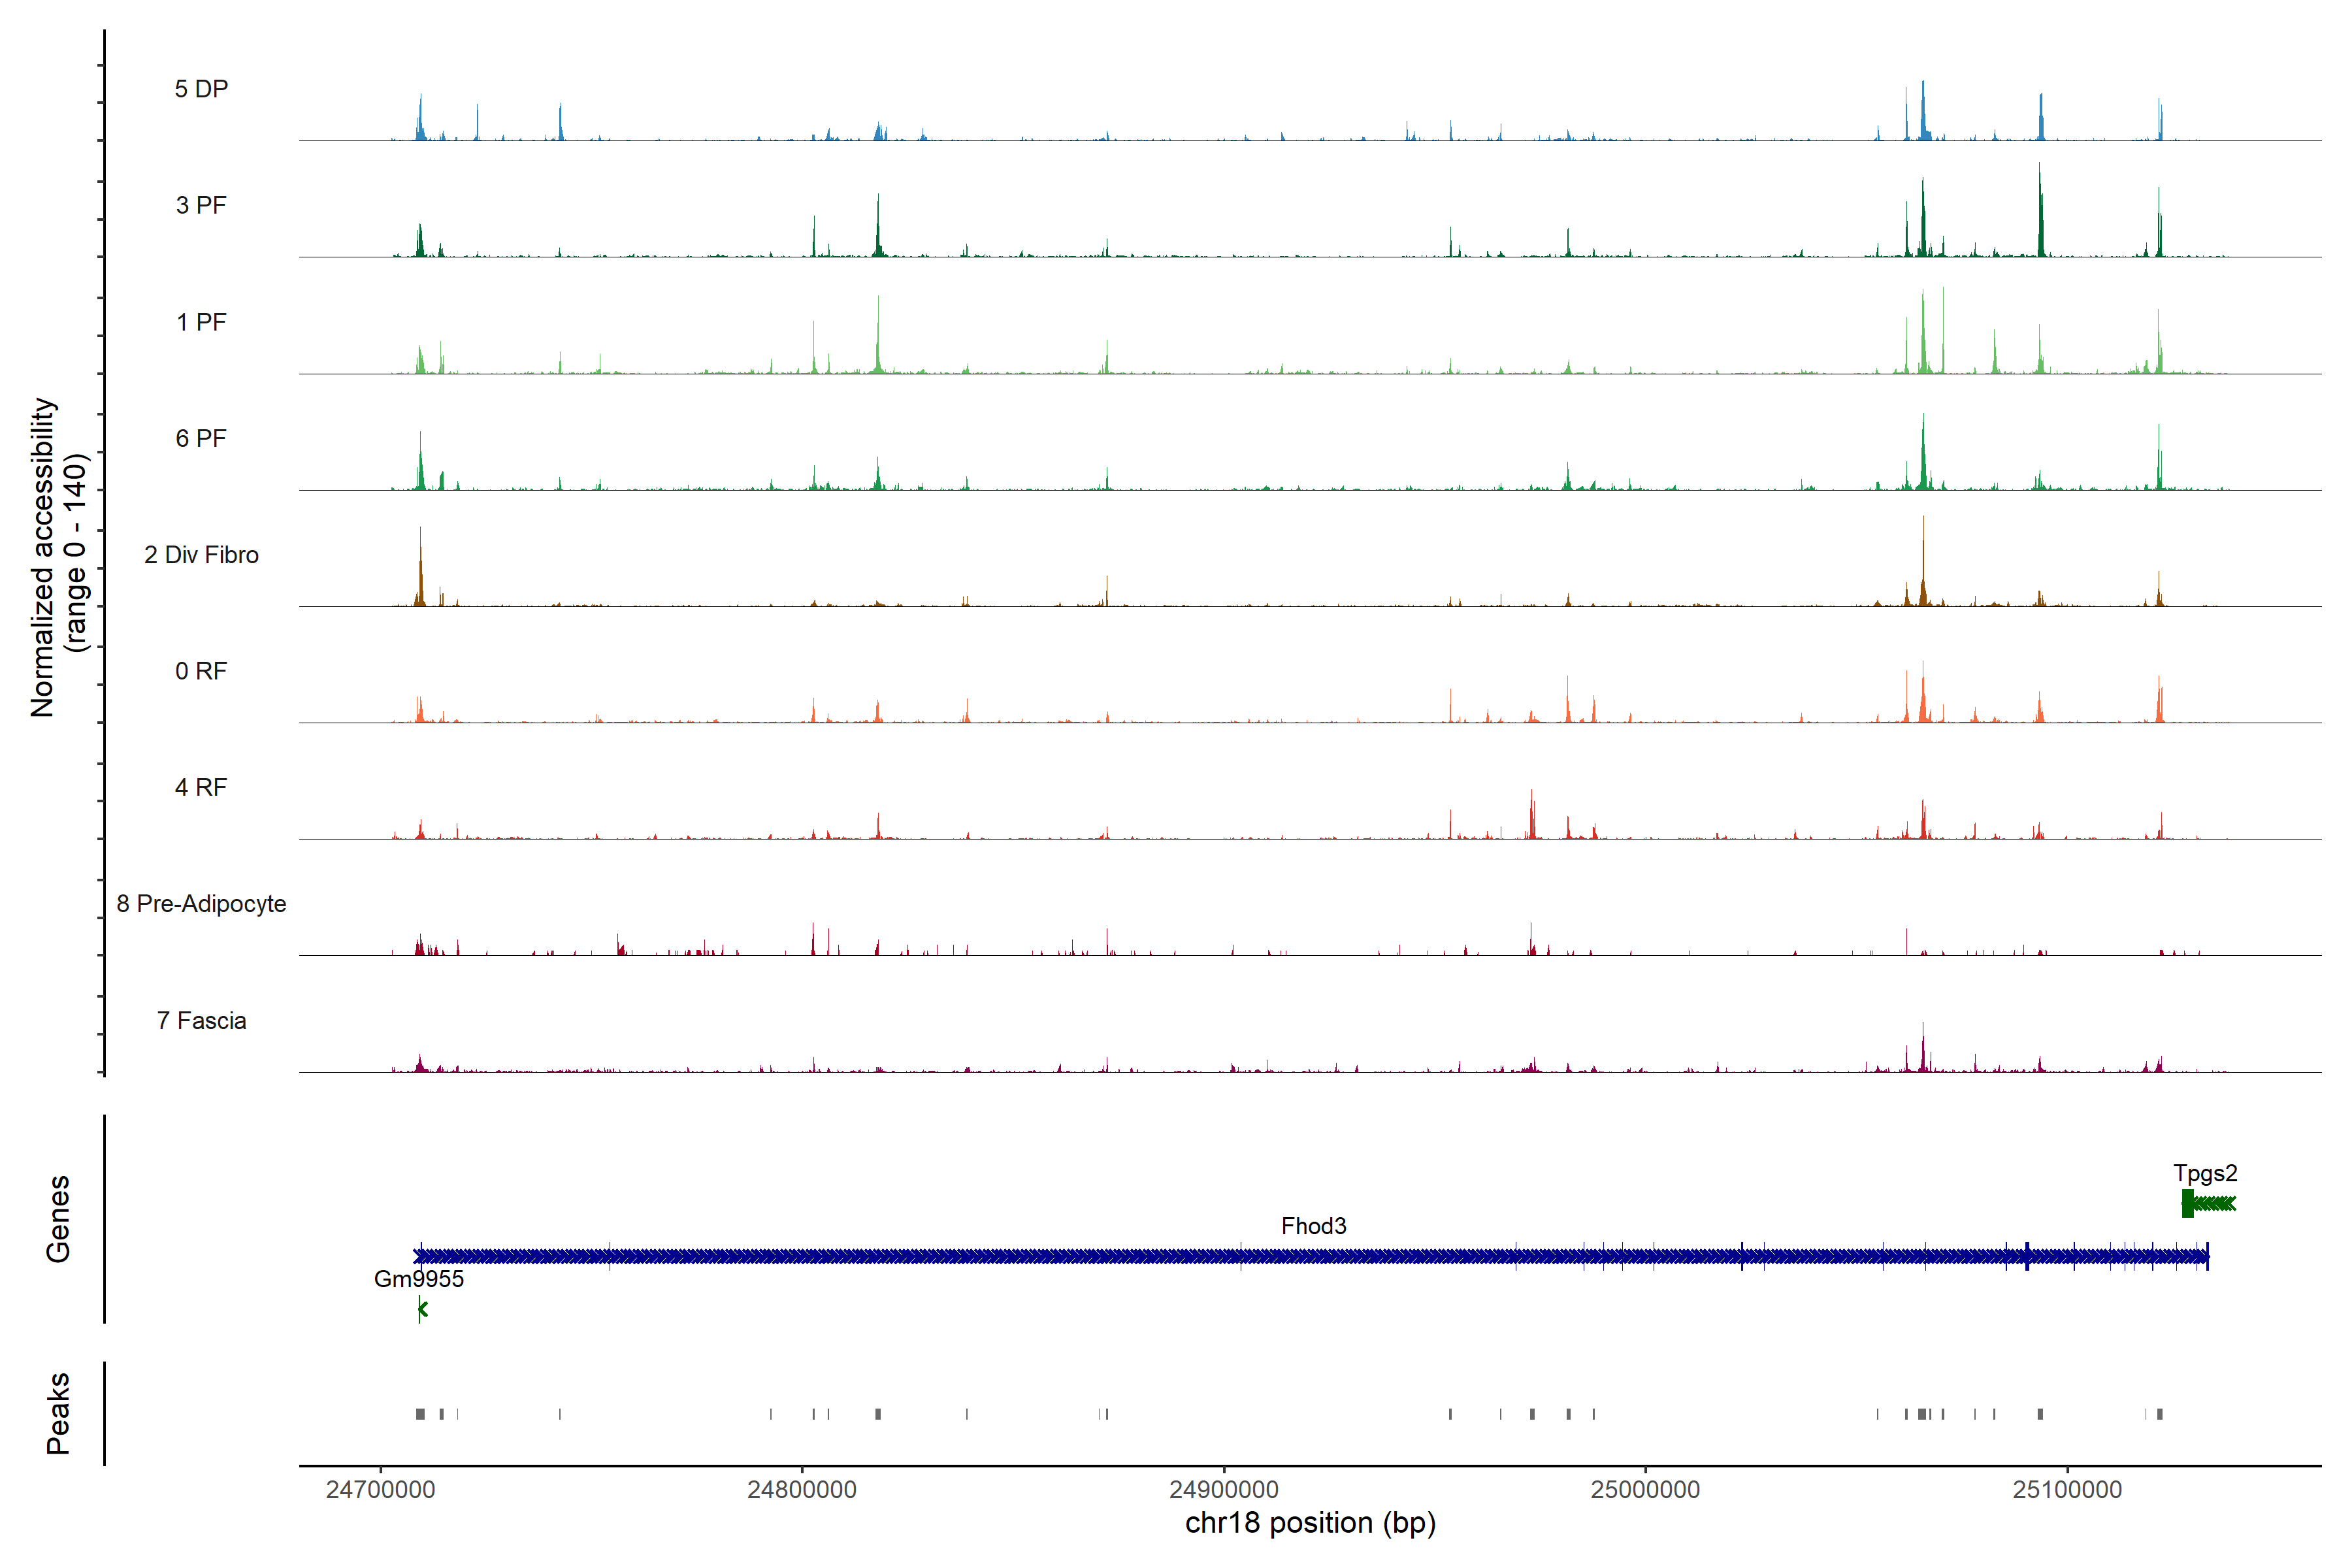The width and height of the screenshot is (2352, 1568).
Task: Click the Genes panel label
Action: 58,1218
